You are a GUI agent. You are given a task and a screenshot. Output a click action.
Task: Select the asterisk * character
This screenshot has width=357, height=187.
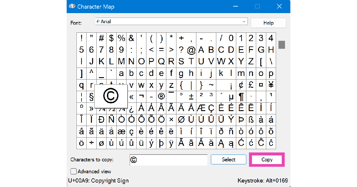(x=171, y=38)
